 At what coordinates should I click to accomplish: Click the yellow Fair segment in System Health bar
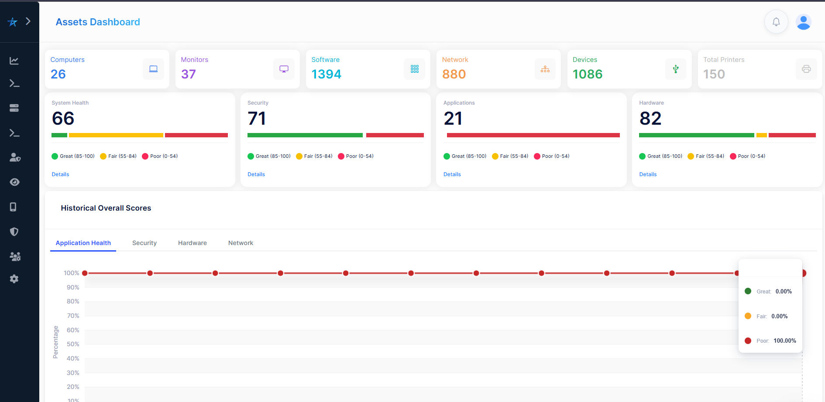[116, 135]
